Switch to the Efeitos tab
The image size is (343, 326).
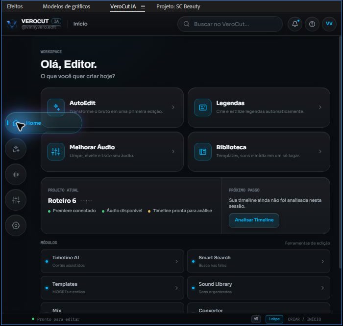pyautogui.click(x=15, y=6)
